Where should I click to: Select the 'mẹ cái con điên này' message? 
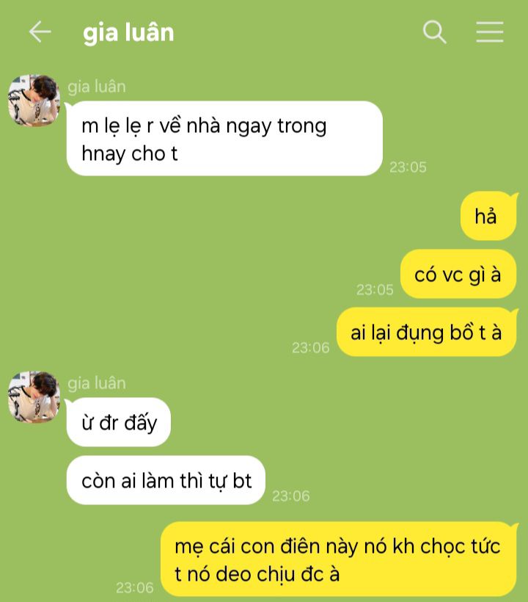[339, 559]
